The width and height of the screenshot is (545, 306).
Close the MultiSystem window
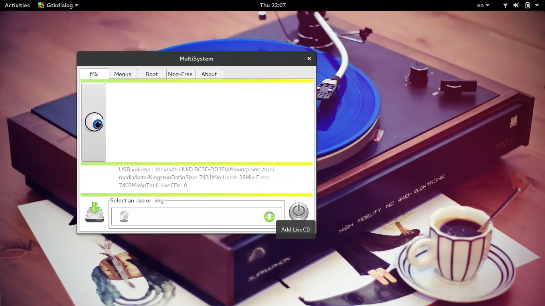point(309,59)
